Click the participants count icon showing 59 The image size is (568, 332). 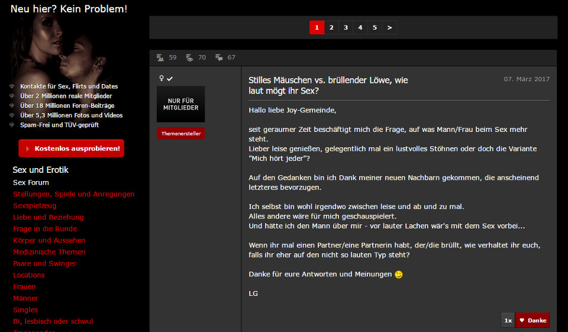pyautogui.click(x=160, y=57)
